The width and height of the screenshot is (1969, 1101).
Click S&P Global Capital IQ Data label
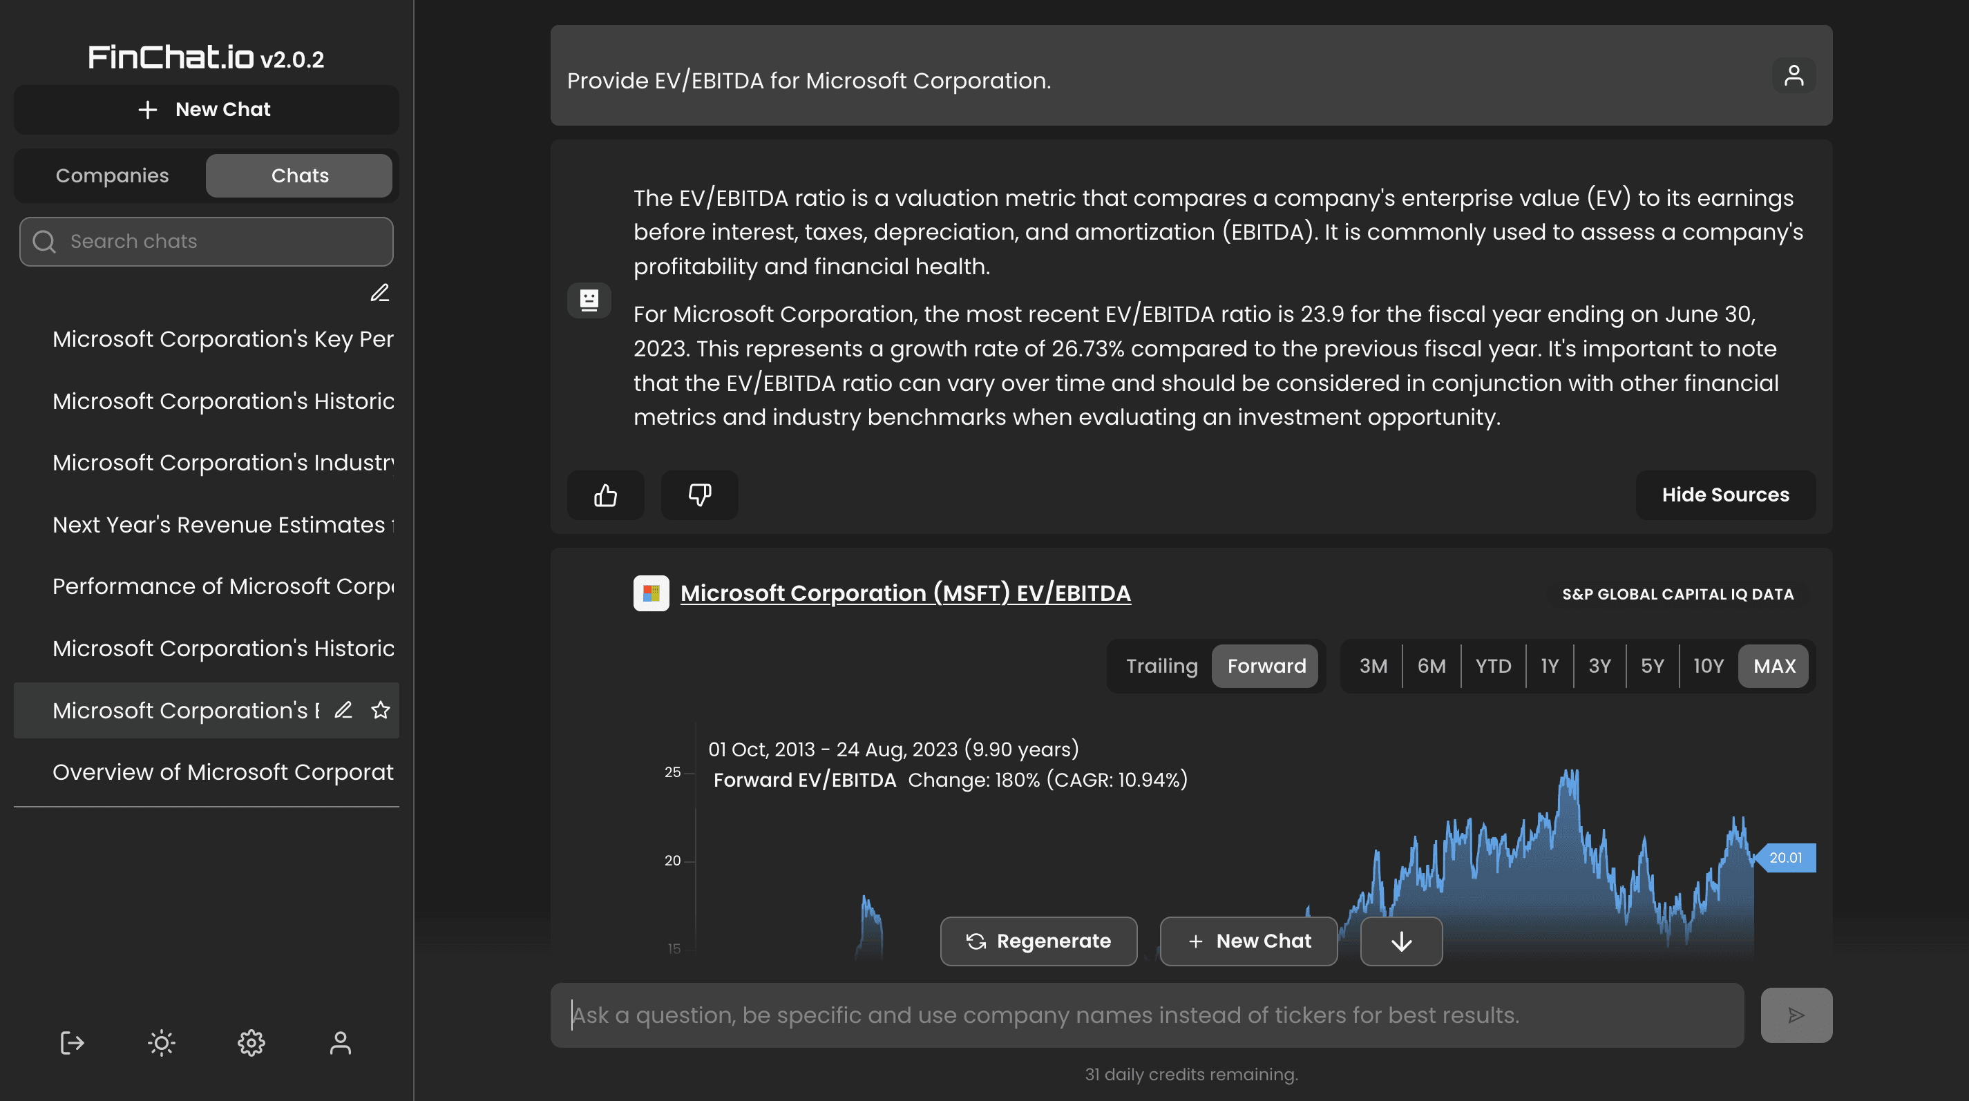[x=1677, y=593]
